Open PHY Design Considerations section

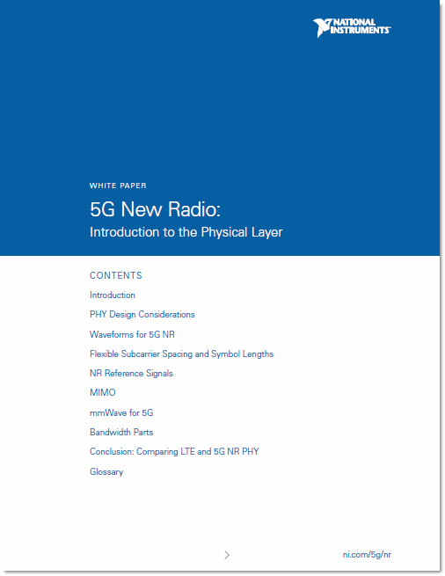click(142, 315)
